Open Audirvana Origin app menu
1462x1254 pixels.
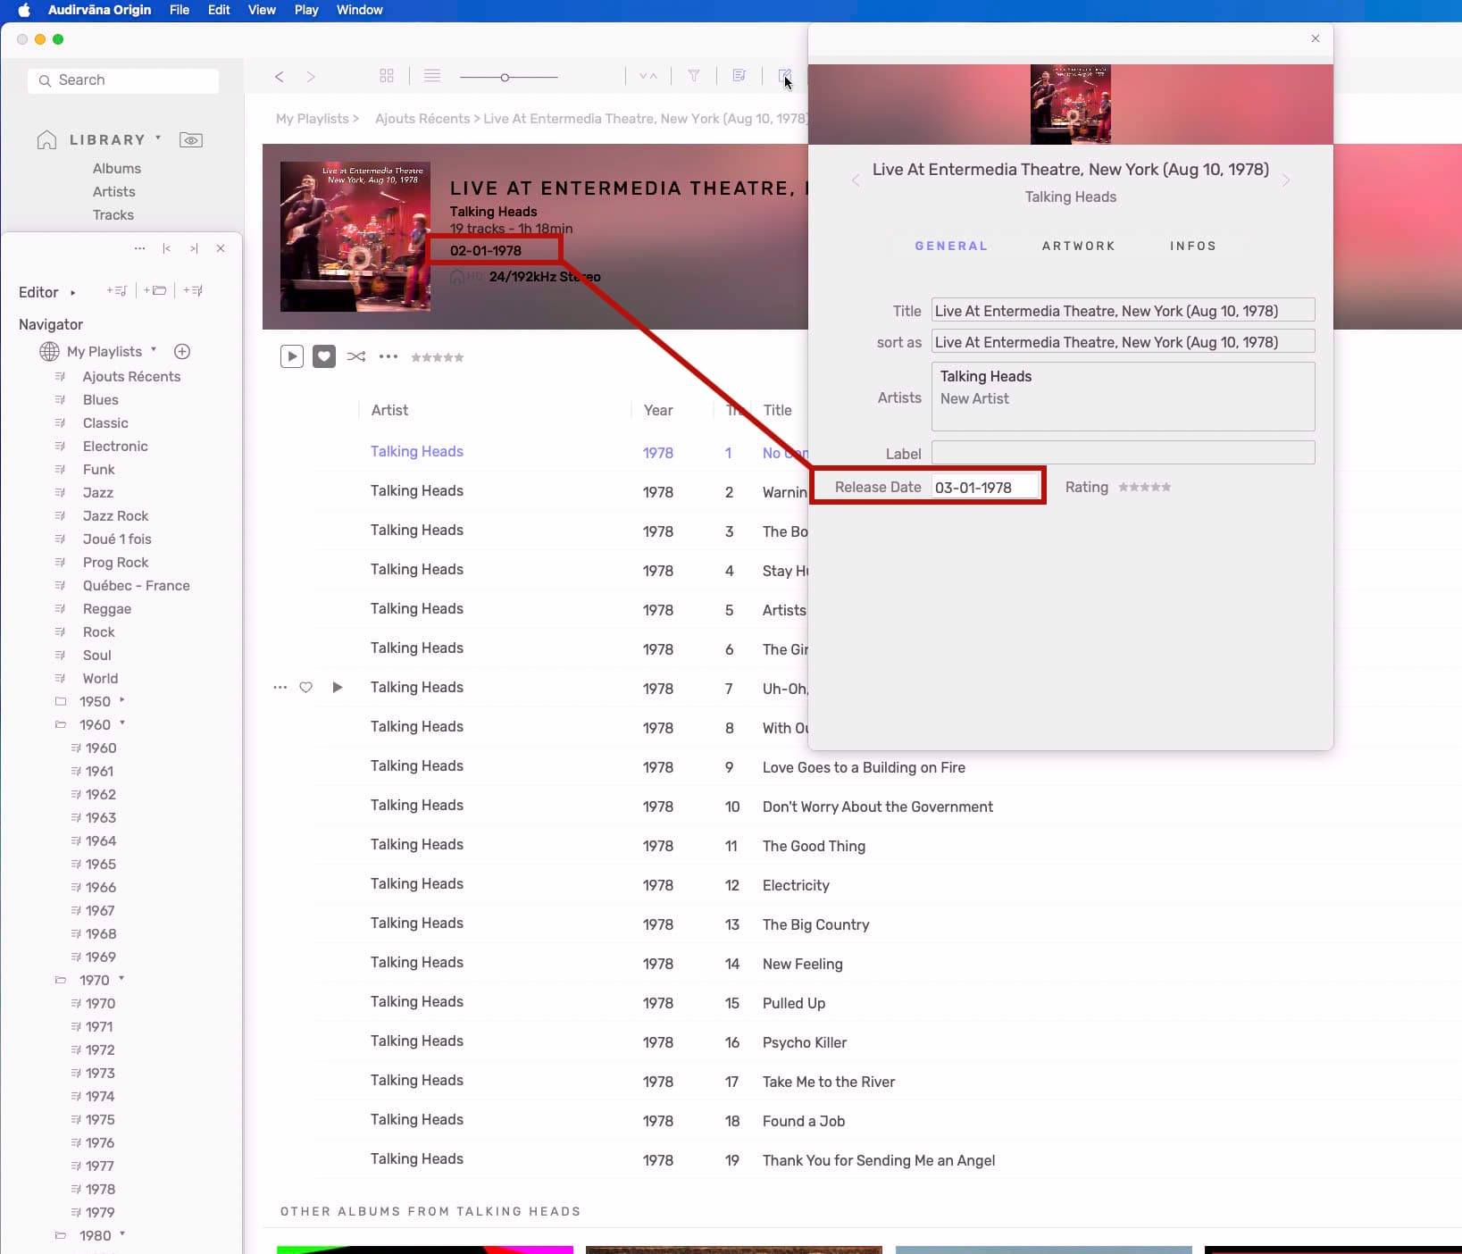[99, 10]
